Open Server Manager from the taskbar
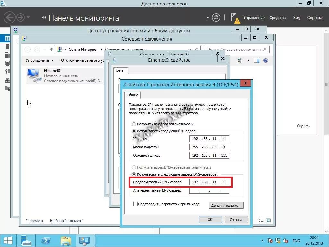 [26, 241]
